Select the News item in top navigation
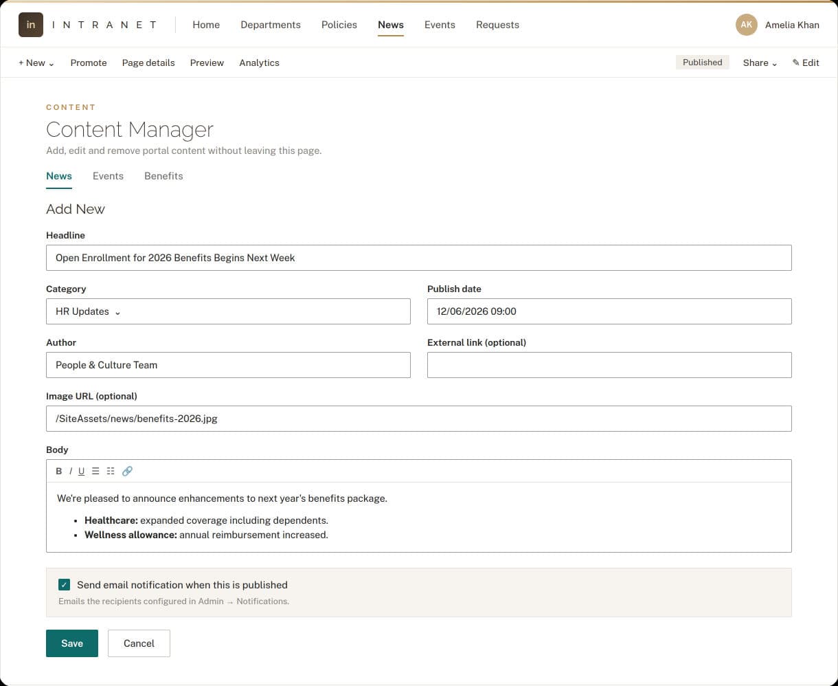 tap(391, 25)
